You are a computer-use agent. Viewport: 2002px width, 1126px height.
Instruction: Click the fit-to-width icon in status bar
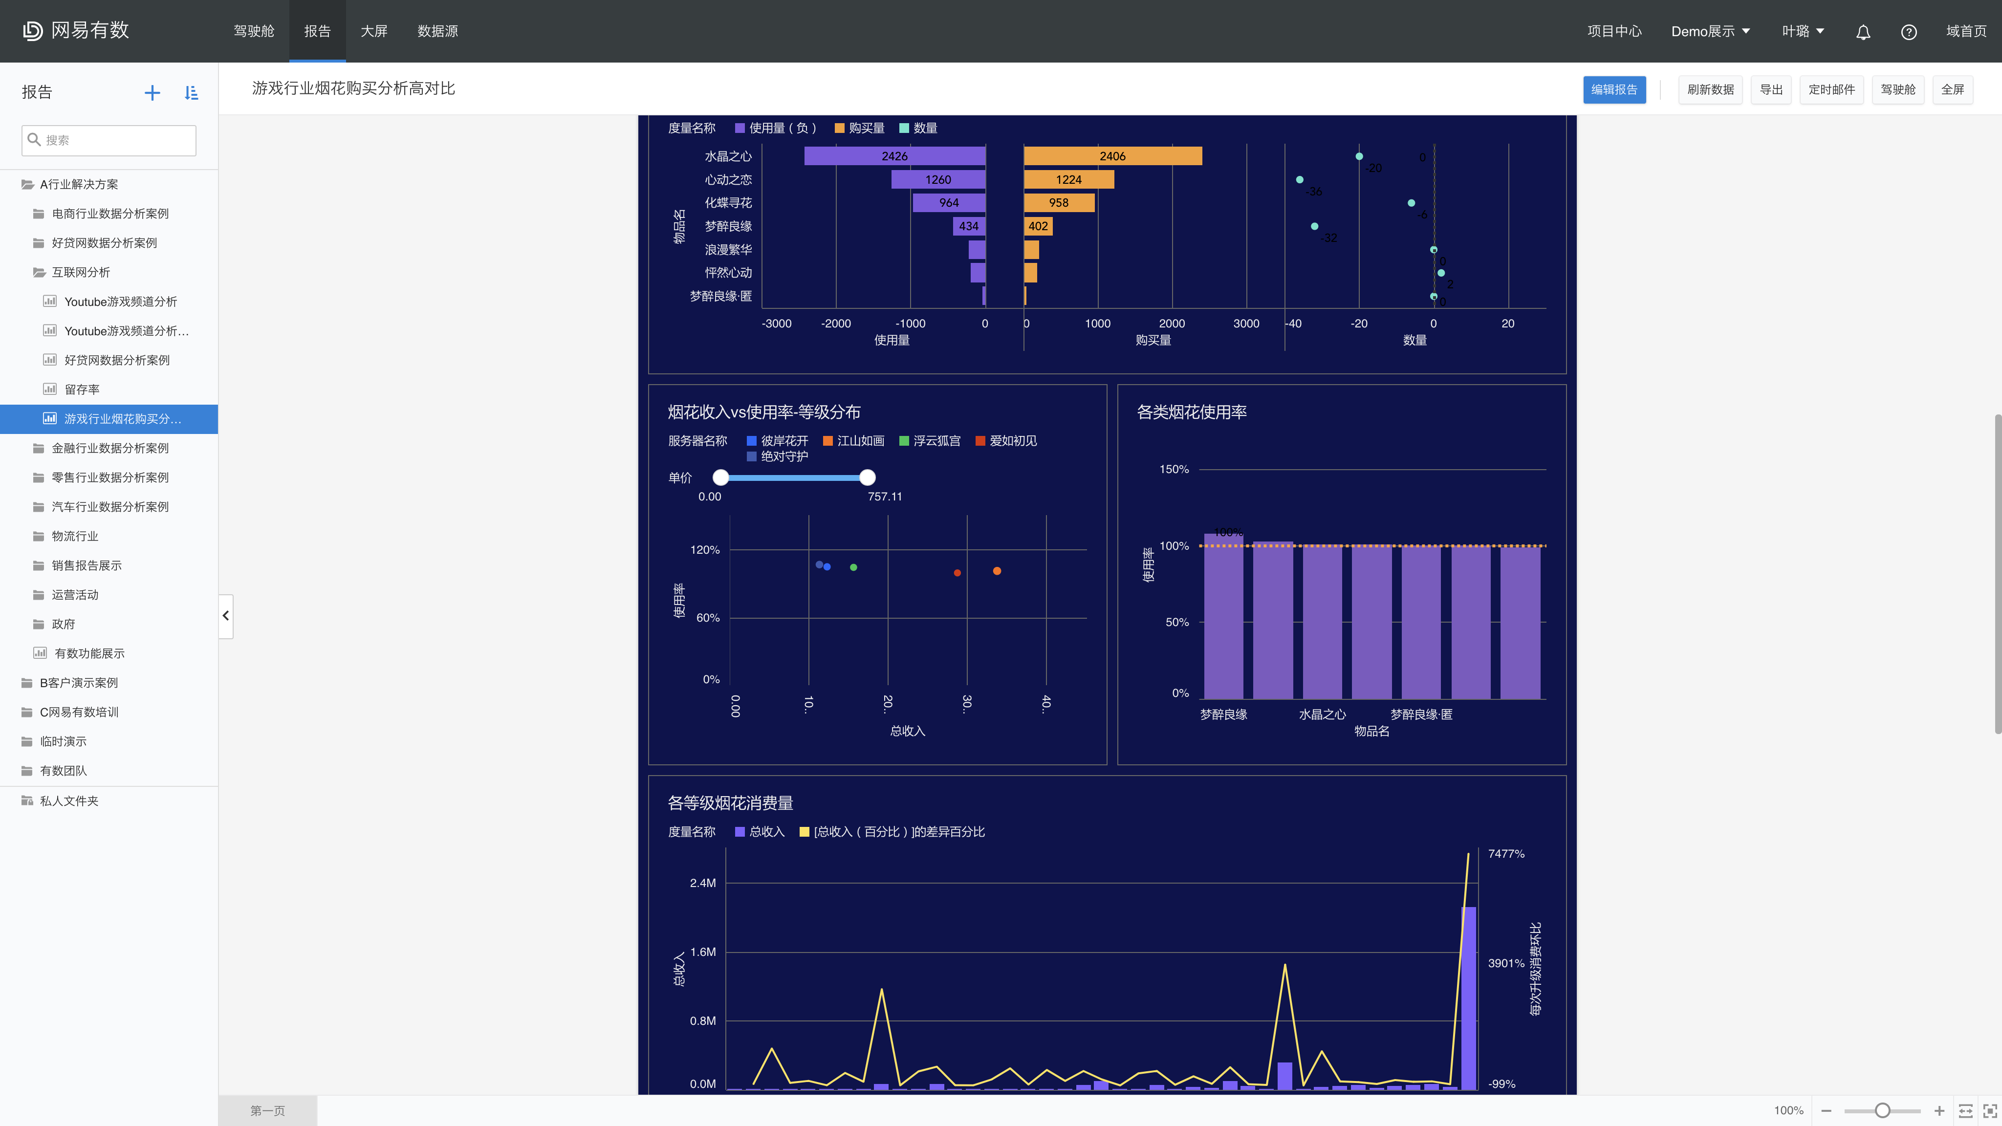click(x=1965, y=1110)
